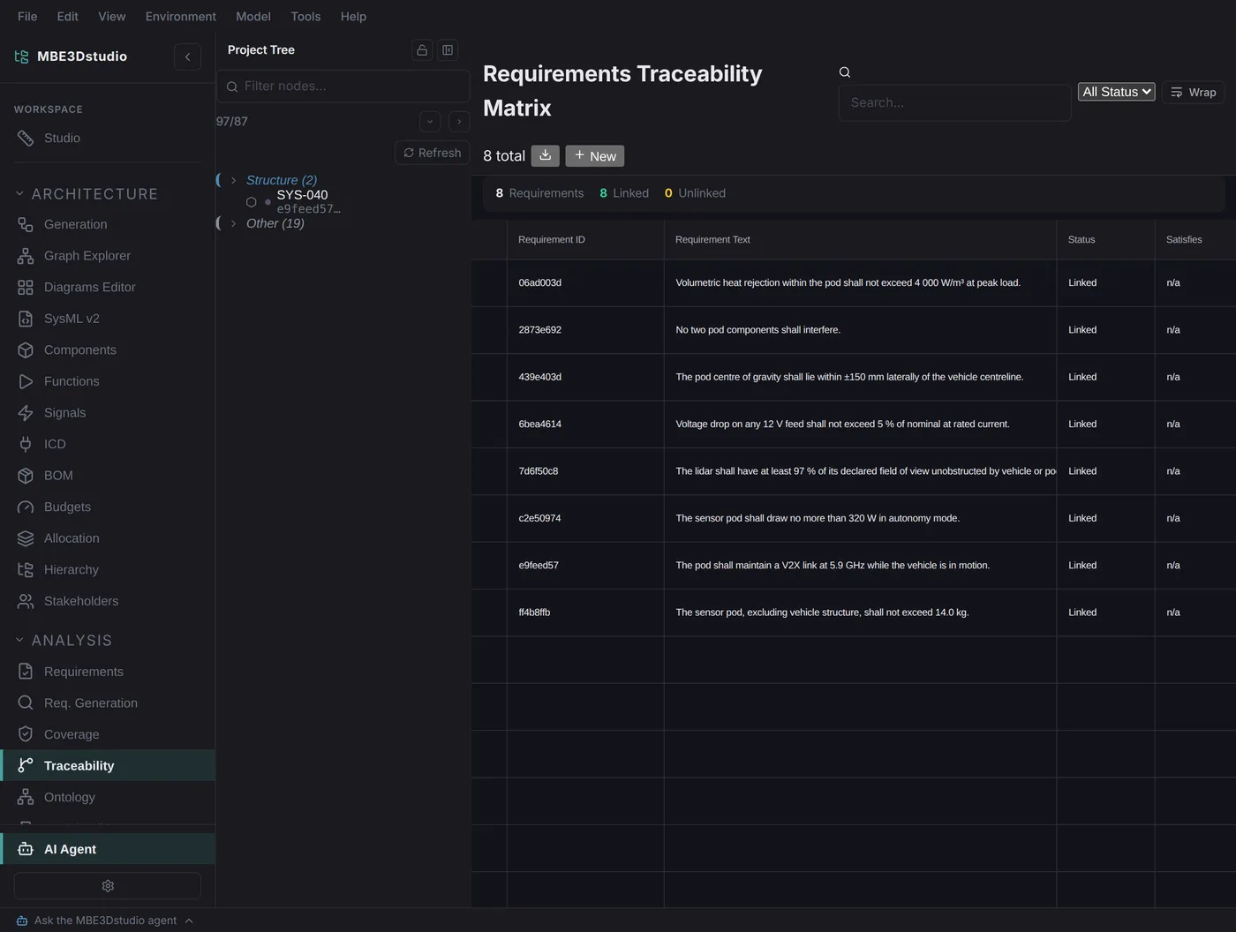Click the New requirement button
The width and height of the screenshot is (1236, 932).
(595, 156)
